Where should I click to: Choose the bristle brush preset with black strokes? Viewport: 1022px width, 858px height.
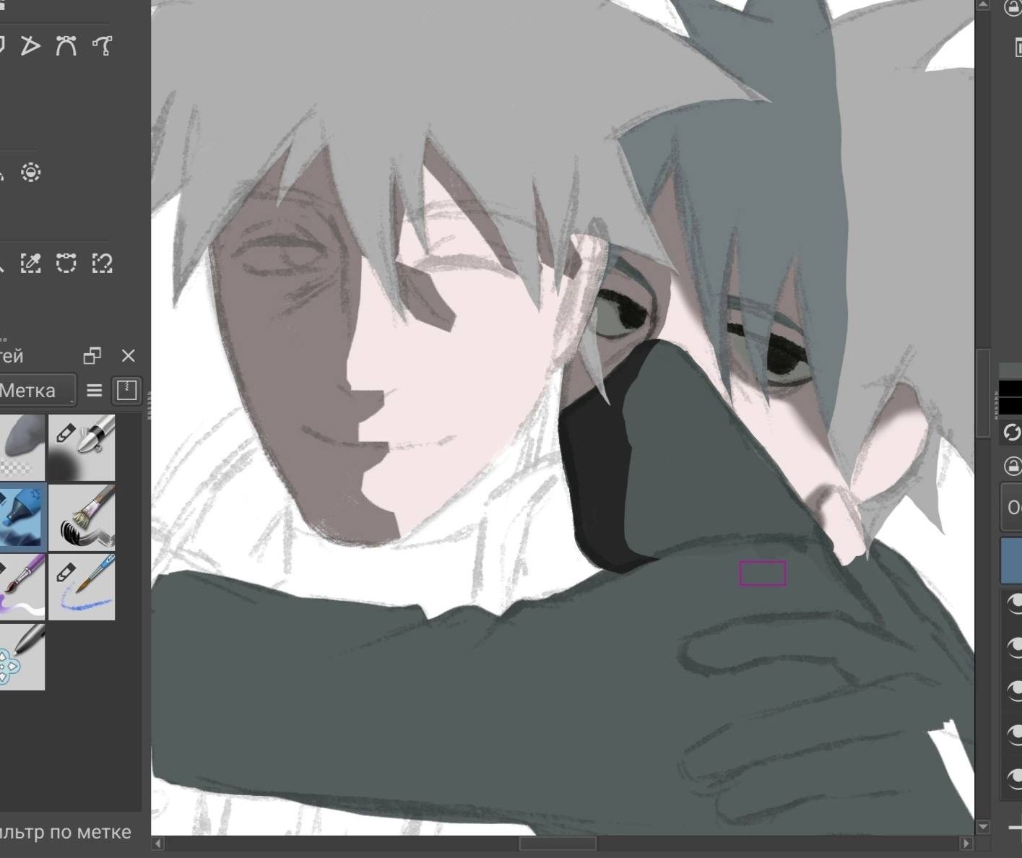click(82, 517)
